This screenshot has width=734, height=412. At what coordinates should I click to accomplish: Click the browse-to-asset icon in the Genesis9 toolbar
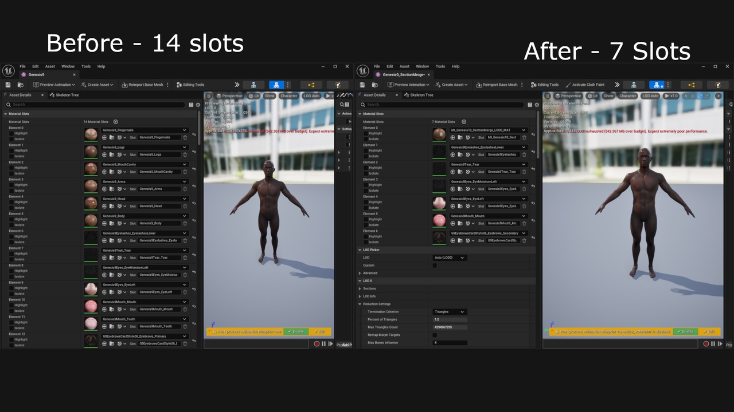point(20,85)
